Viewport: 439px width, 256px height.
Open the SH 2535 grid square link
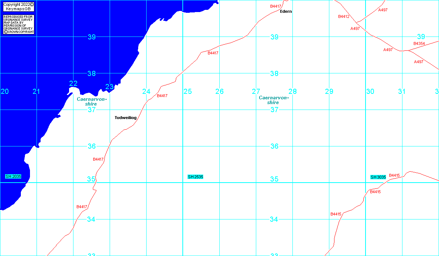[x=195, y=177]
